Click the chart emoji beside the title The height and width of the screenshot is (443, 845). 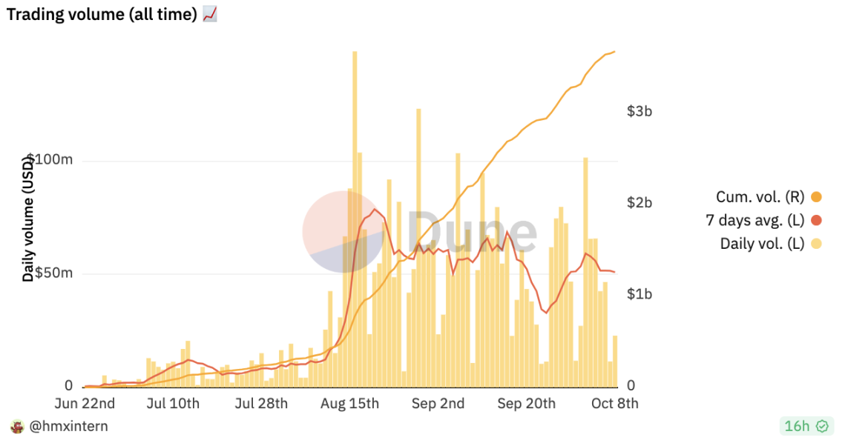tap(209, 14)
